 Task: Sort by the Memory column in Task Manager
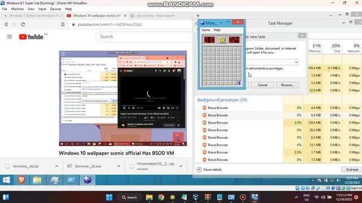click(315, 48)
